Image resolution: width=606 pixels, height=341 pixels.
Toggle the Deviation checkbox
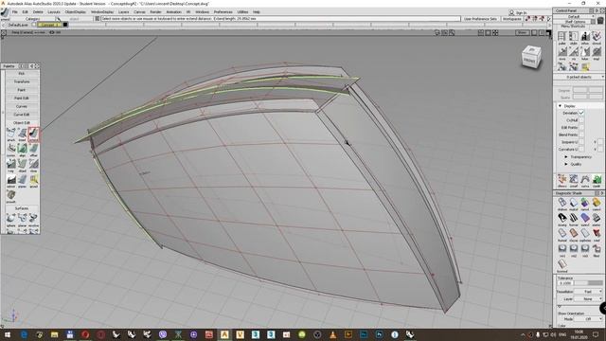point(580,113)
